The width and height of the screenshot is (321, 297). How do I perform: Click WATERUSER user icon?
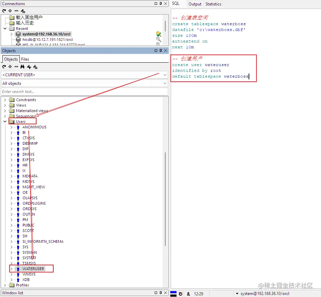tap(18, 269)
